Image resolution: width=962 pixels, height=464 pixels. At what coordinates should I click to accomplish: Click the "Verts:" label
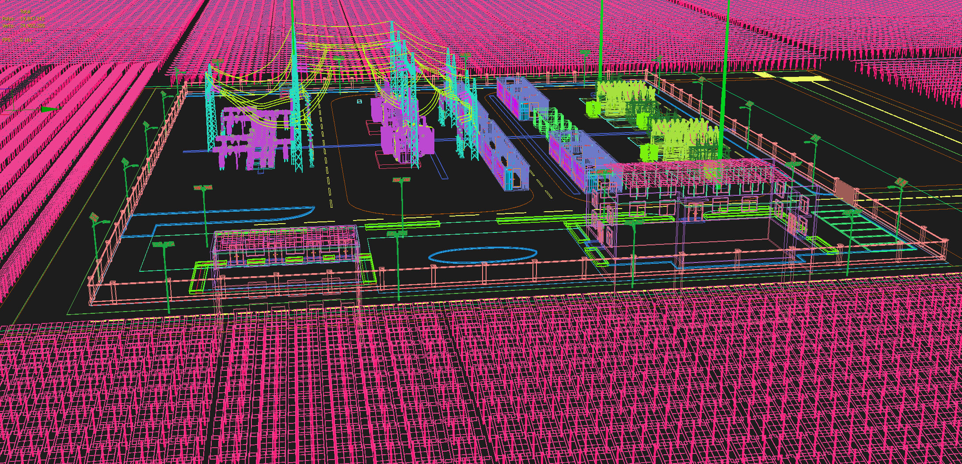[x=8, y=26]
